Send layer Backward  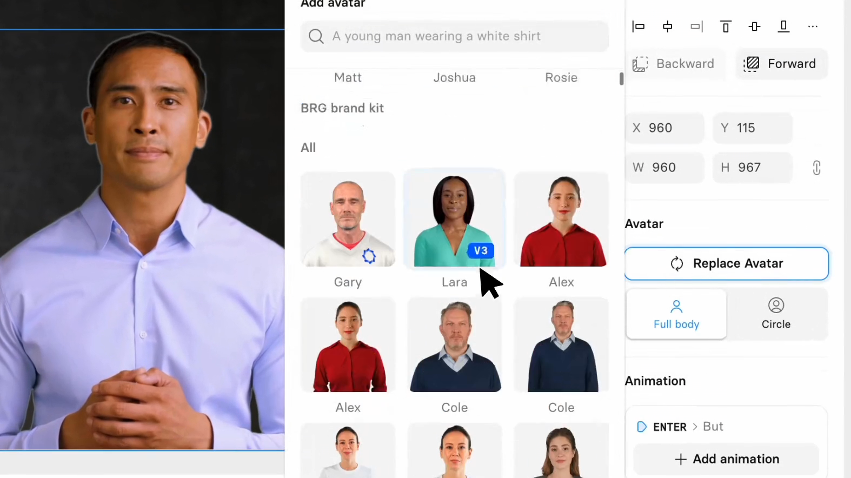pos(674,64)
